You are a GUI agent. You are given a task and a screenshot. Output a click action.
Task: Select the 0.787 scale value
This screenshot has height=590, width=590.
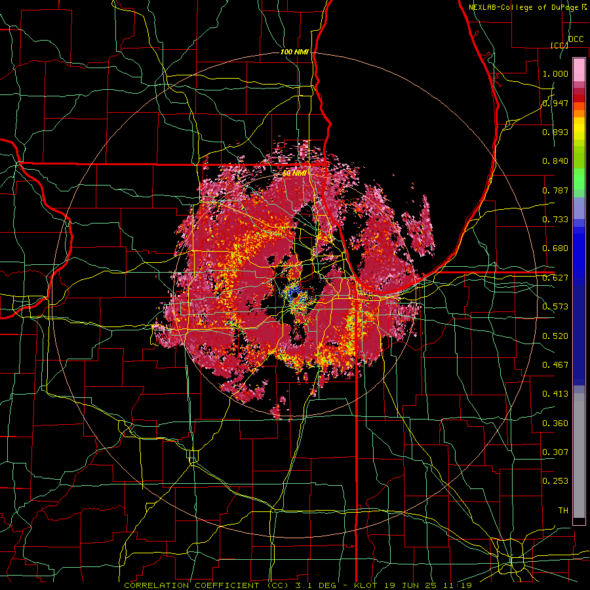[x=555, y=190]
